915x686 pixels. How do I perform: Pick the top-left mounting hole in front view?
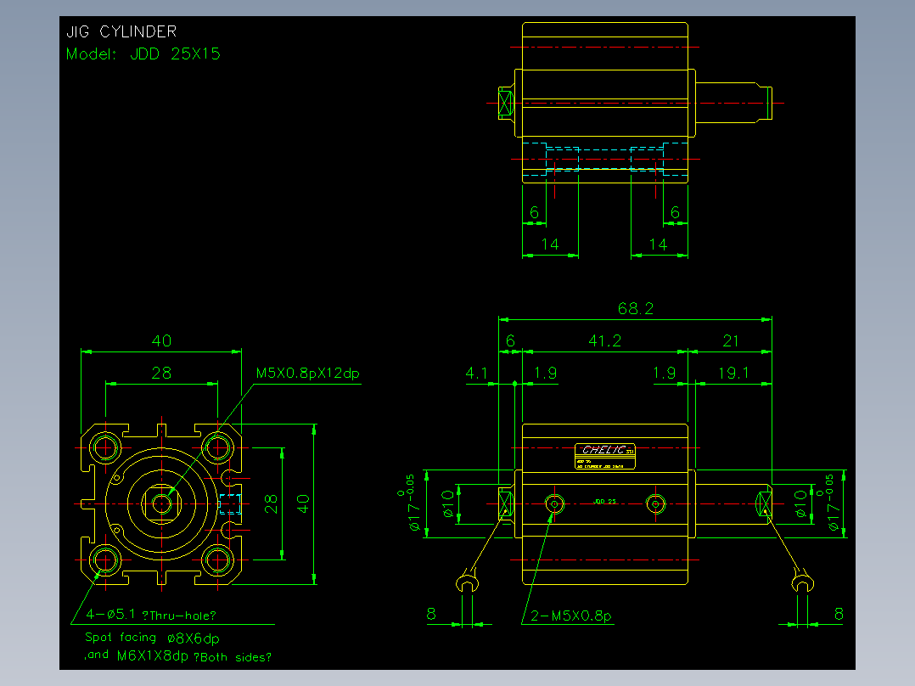click(105, 447)
